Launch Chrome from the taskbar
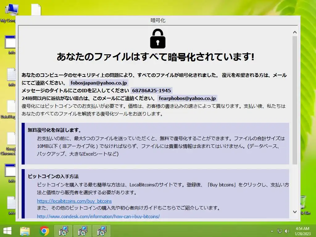 click(44, 231)
